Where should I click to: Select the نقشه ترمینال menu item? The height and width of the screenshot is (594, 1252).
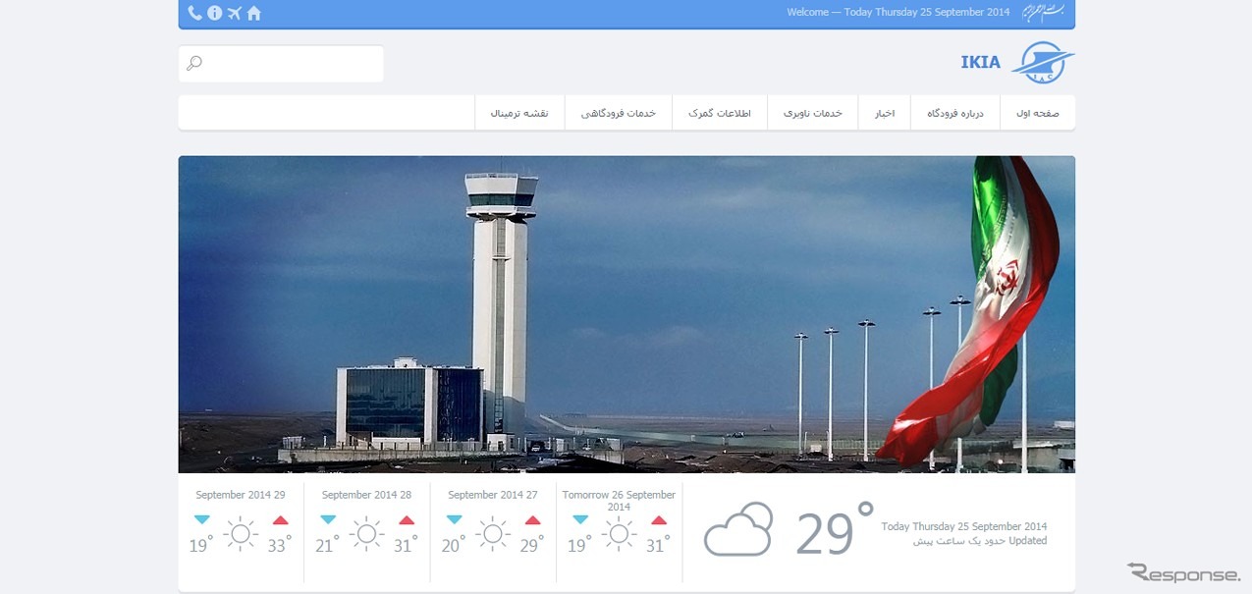click(x=519, y=114)
